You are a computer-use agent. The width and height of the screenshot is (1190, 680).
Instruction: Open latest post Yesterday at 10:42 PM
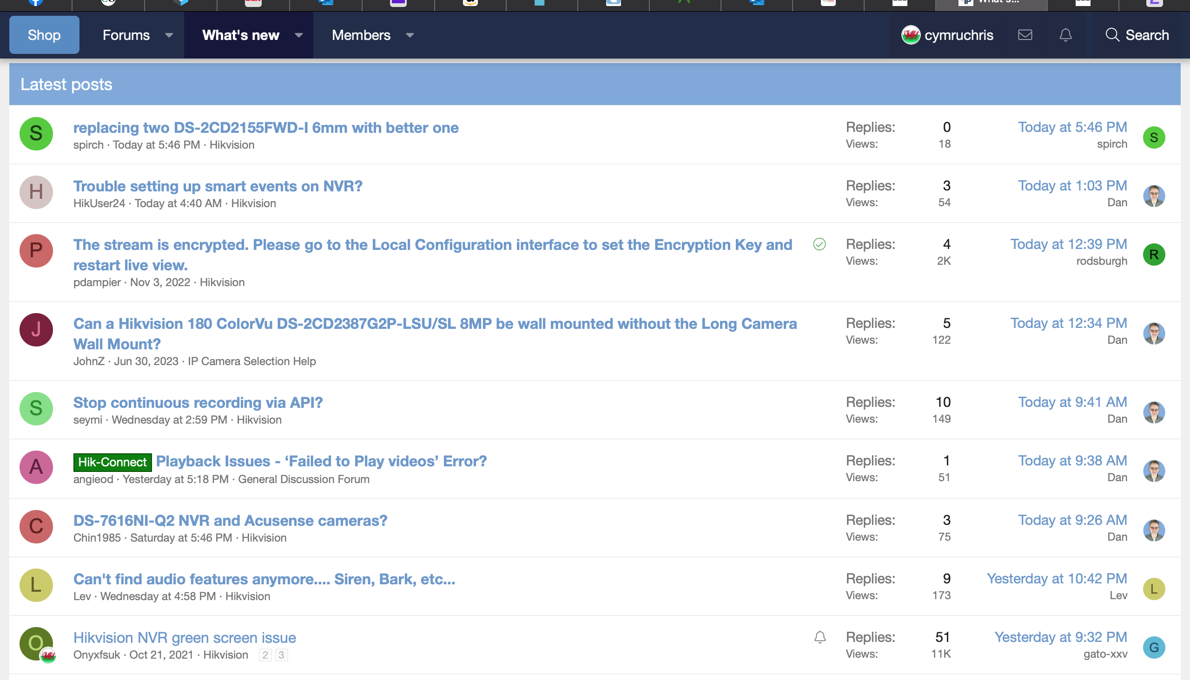pos(1057,578)
